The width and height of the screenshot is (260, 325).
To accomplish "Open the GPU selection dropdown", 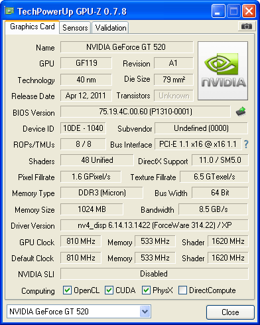I will coord(145,312).
